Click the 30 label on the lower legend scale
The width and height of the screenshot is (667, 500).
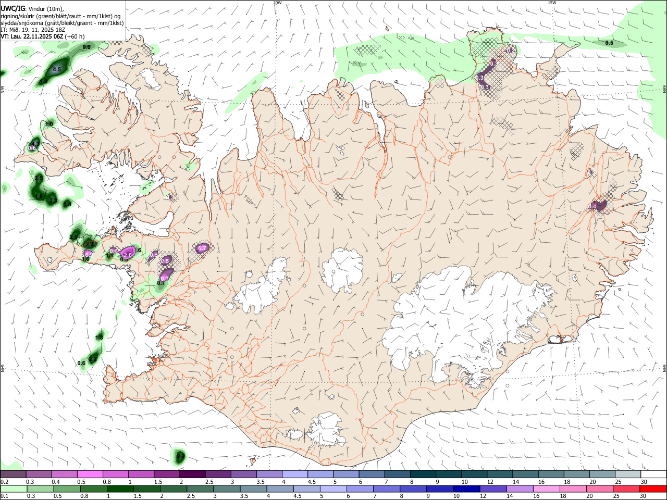[x=644, y=496]
